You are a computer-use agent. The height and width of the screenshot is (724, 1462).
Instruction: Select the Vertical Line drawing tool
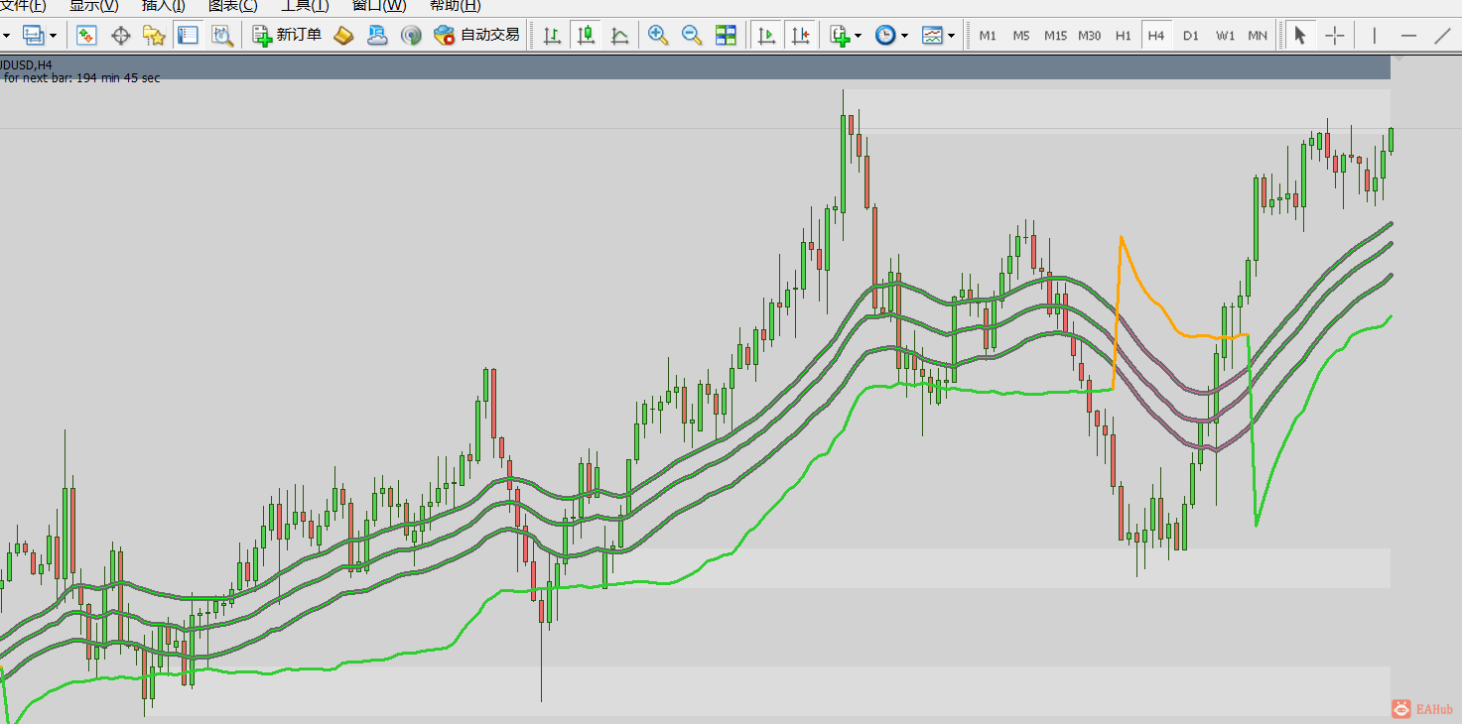[x=1375, y=36]
